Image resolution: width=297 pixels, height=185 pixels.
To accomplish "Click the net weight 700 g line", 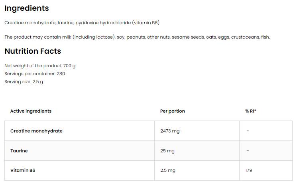I will [x=40, y=66].
